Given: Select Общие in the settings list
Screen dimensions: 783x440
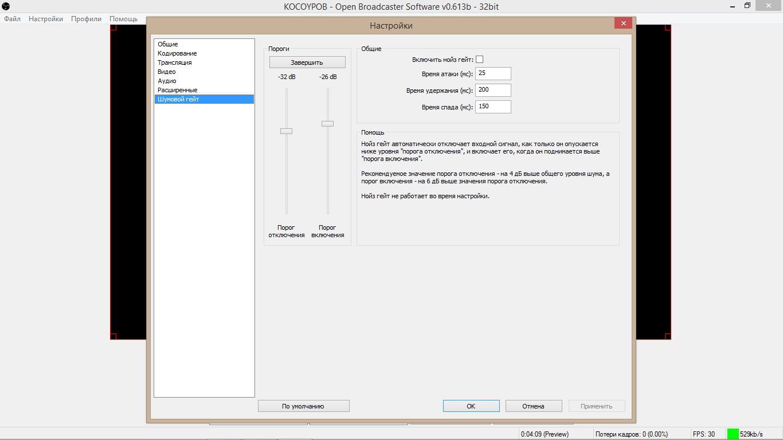Looking at the screenshot, I should click(x=204, y=44).
